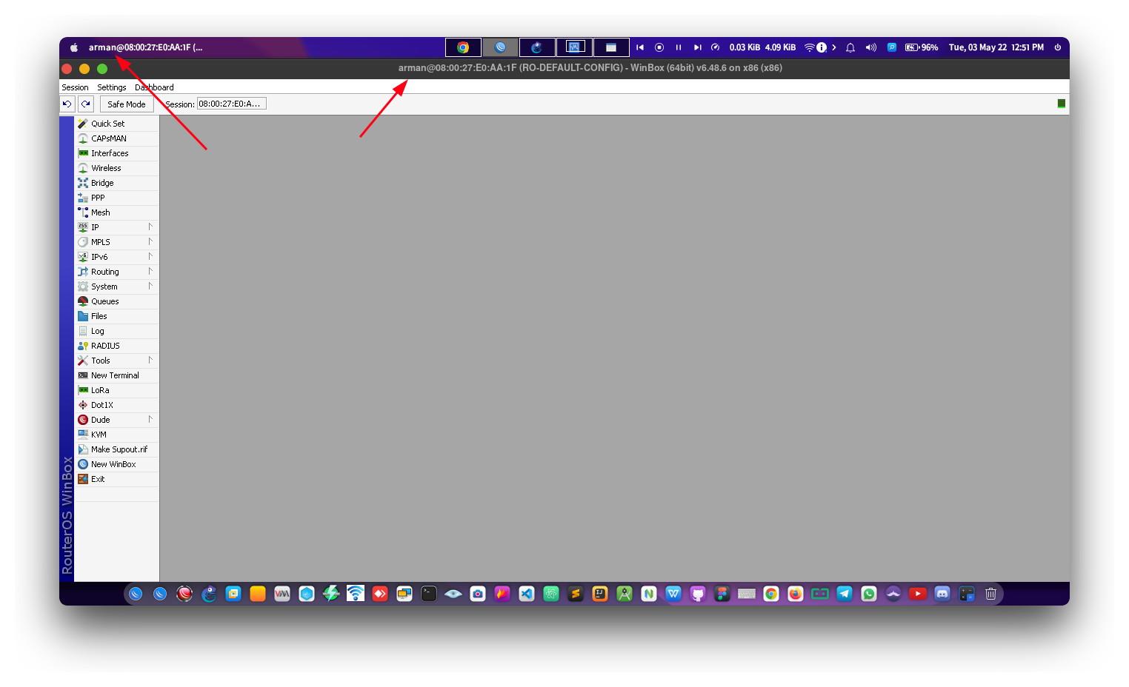Click the undo arrow in the toolbar
The width and height of the screenshot is (1129, 687).
67,104
